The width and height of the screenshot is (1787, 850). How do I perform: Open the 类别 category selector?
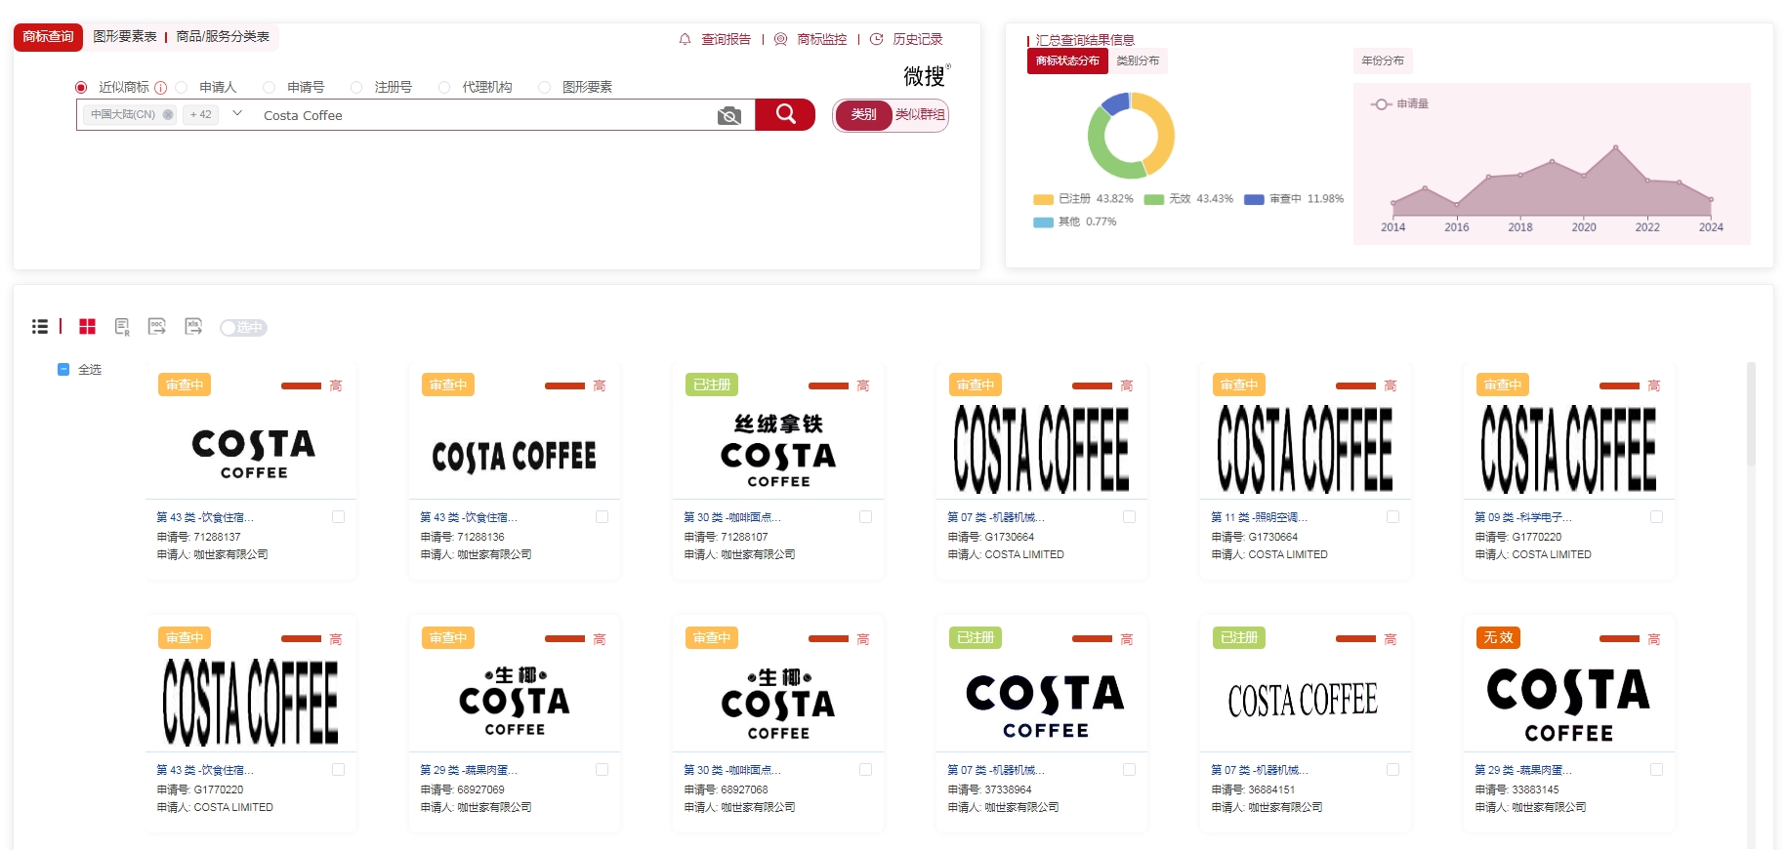coord(863,115)
